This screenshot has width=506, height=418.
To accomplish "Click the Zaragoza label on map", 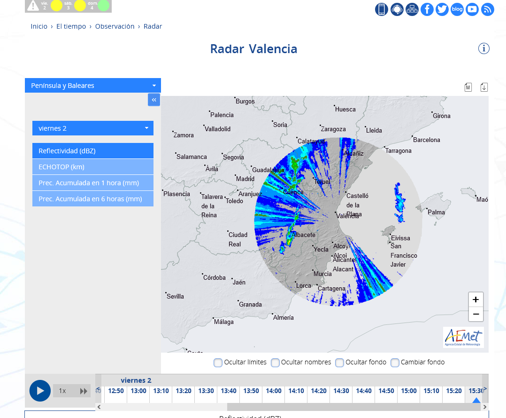I will point(333,129).
